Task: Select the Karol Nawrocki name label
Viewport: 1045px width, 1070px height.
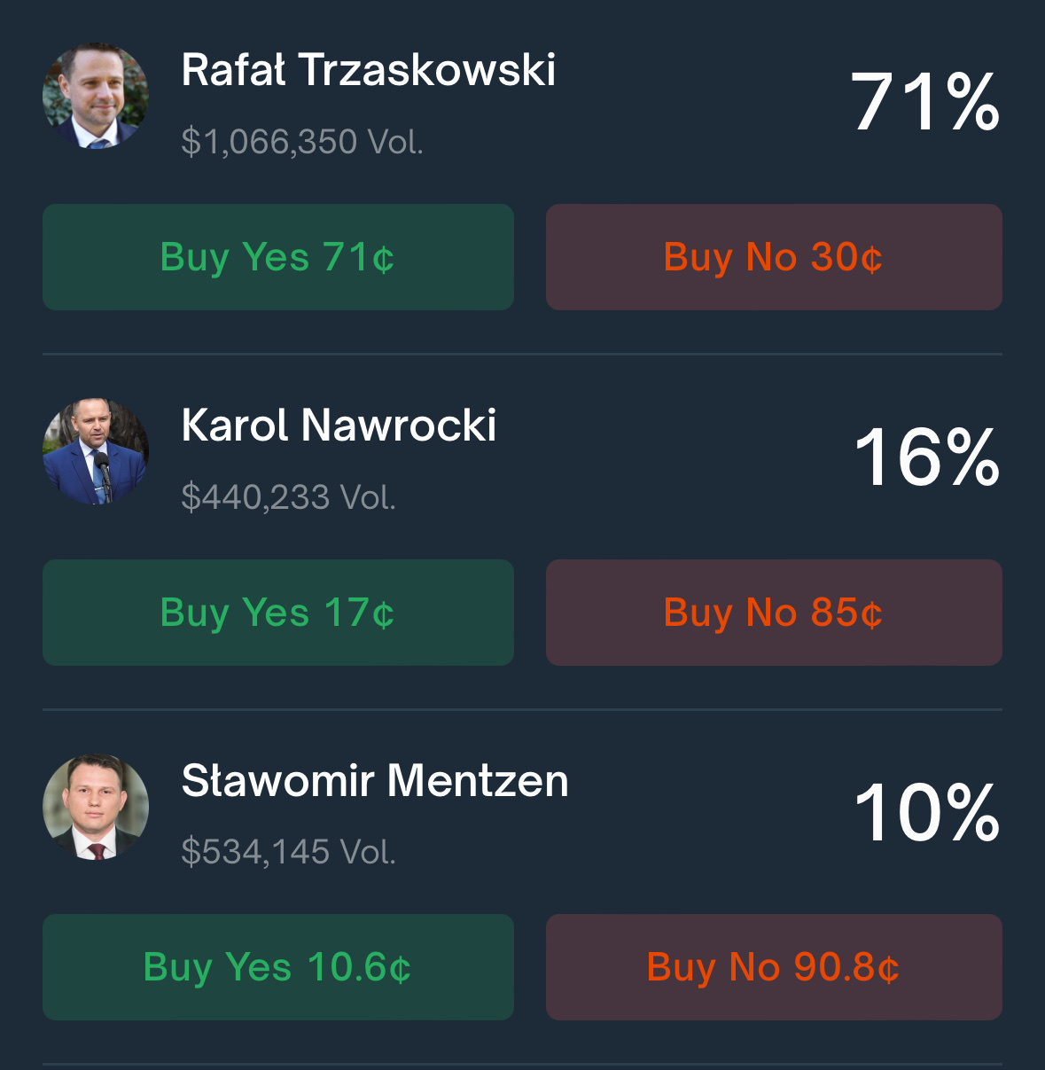Action: (339, 426)
